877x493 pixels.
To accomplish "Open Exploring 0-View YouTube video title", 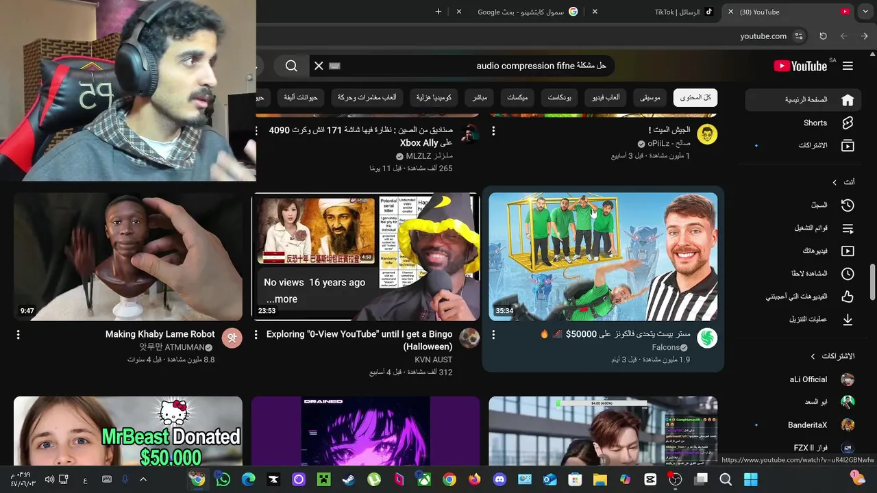I will 360,340.
